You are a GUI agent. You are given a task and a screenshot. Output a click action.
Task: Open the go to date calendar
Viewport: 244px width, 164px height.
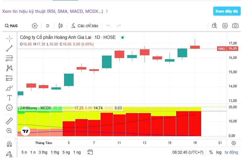pyautogui.click(x=90, y=152)
